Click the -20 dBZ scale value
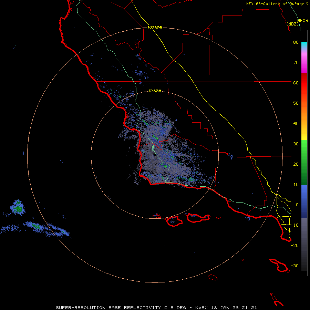The width and height of the screenshot is (310, 310). click(x=294, y=246)
